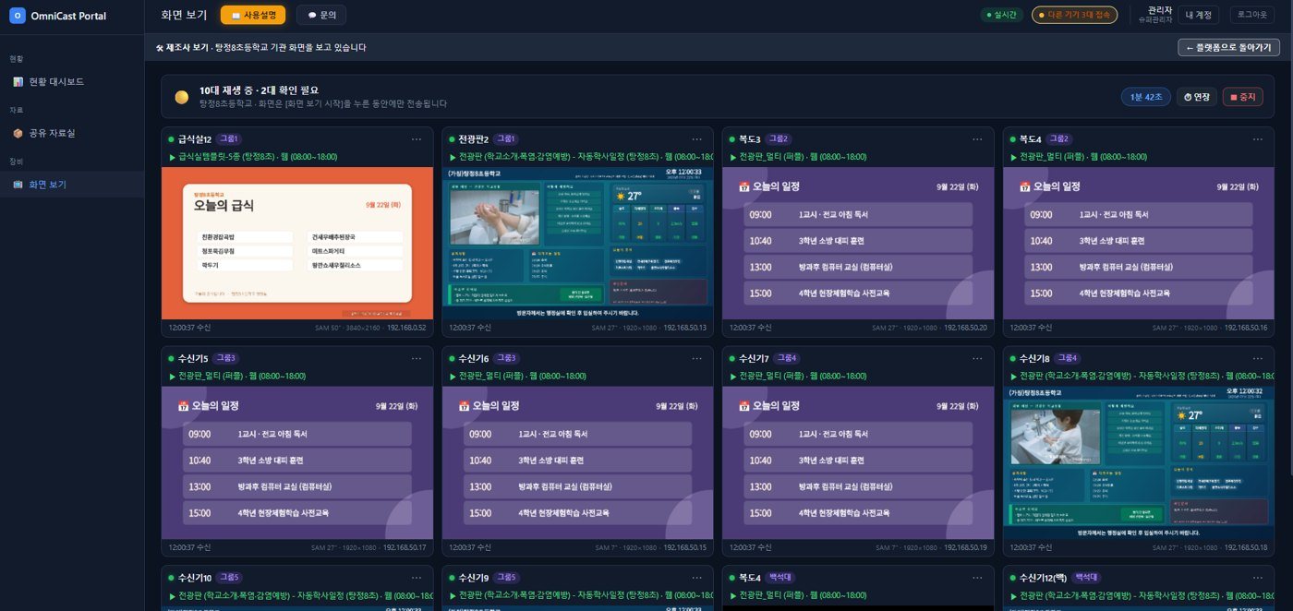
Task: Click the 로그아웃 logout button
Action: point(1252,15)
